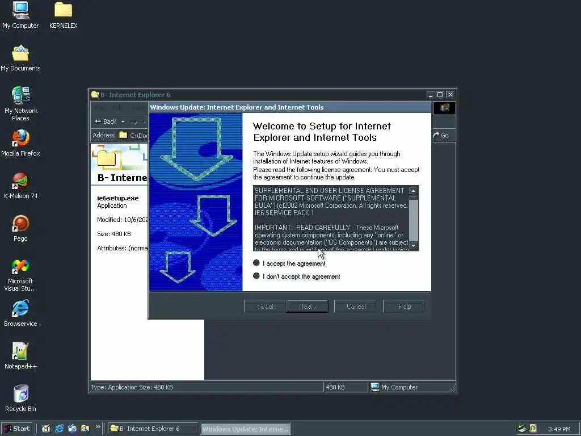581x436 pixels.
Task: Click the Address field in Explorer window
Action: click(133, 135)
